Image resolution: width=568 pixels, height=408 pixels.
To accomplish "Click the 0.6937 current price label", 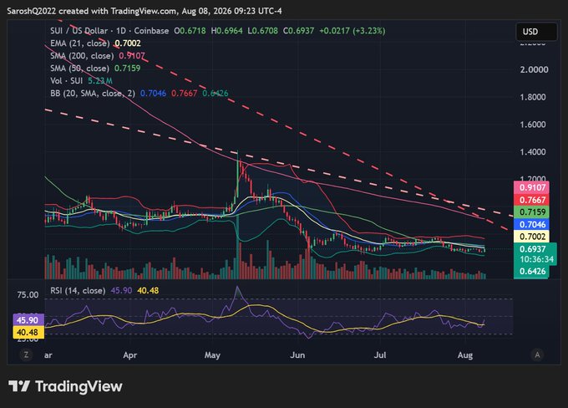I will click(532, 249).
